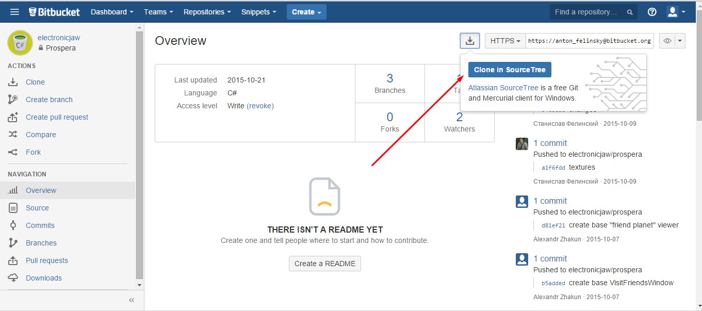Open the d81ef21 commit hash

[x=553, y=225]
